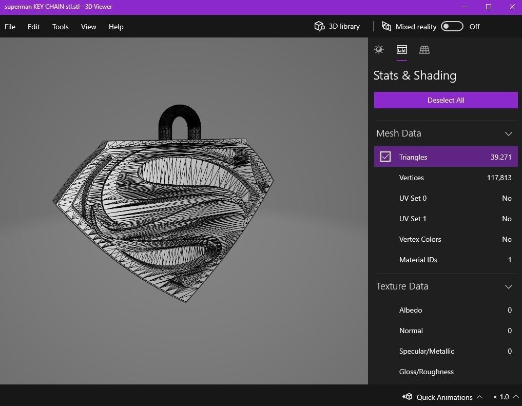Select the Normal texture row
The height and width of the screenshot is (406, 522).
point(446,331)
